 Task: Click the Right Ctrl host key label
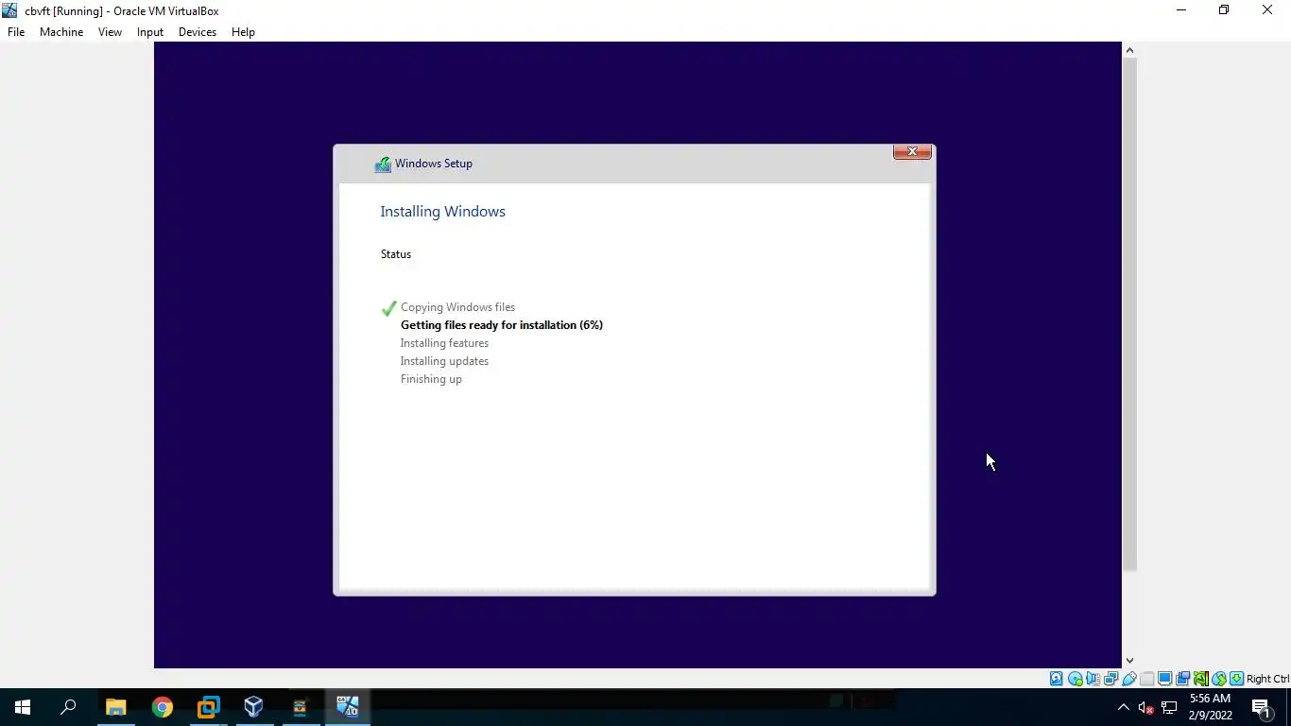click(1268, 679)
